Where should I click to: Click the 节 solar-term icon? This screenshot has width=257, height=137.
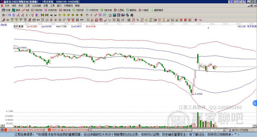(100, 15)
